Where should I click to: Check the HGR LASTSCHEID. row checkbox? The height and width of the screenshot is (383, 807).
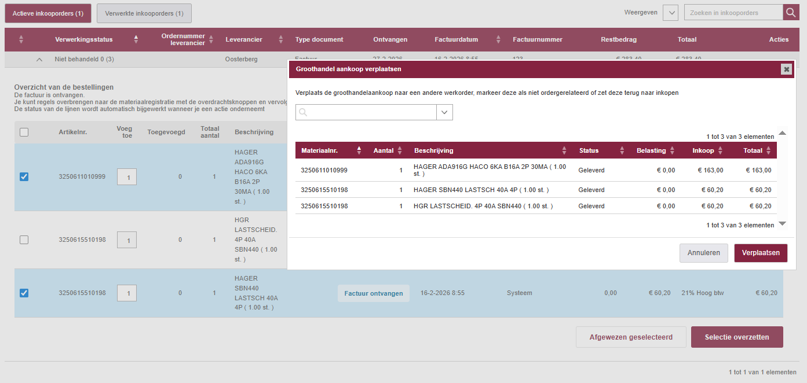[x=24, y=240]
